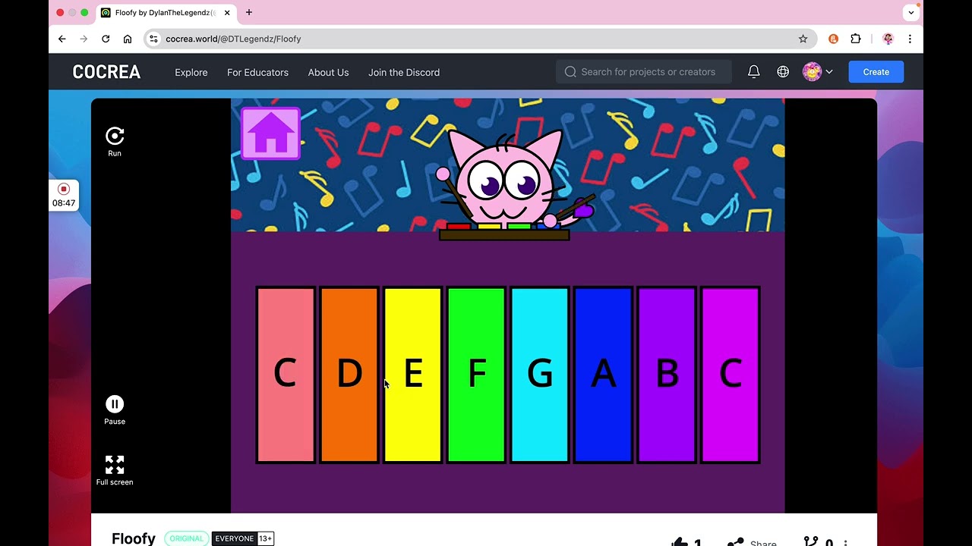Open the user avatar dropdown

[x=818, y=72]
